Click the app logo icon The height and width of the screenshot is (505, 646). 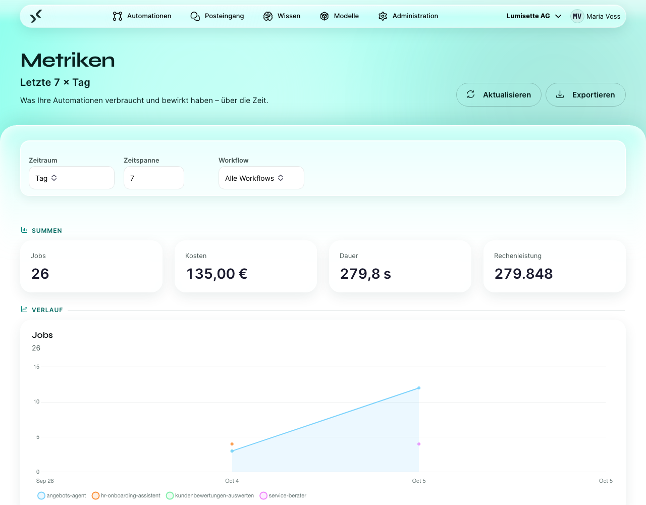[35, 16]
